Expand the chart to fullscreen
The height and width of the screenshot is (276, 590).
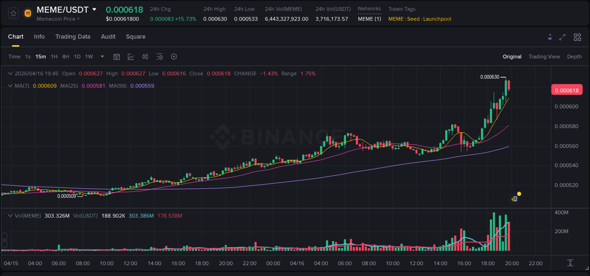tap(563, 37)
